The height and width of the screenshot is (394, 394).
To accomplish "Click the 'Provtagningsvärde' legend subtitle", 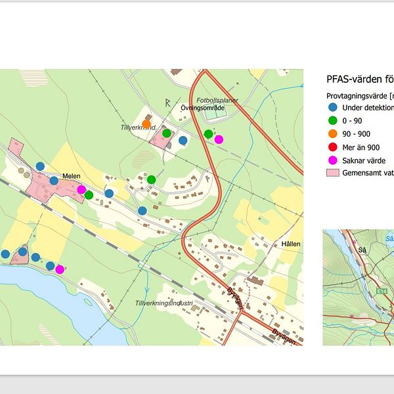I will 360,95.
